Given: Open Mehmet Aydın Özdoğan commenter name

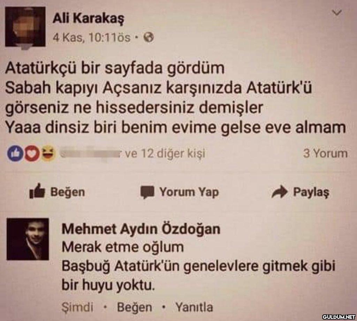Looking at the screenshot, I should pos(141,229).
